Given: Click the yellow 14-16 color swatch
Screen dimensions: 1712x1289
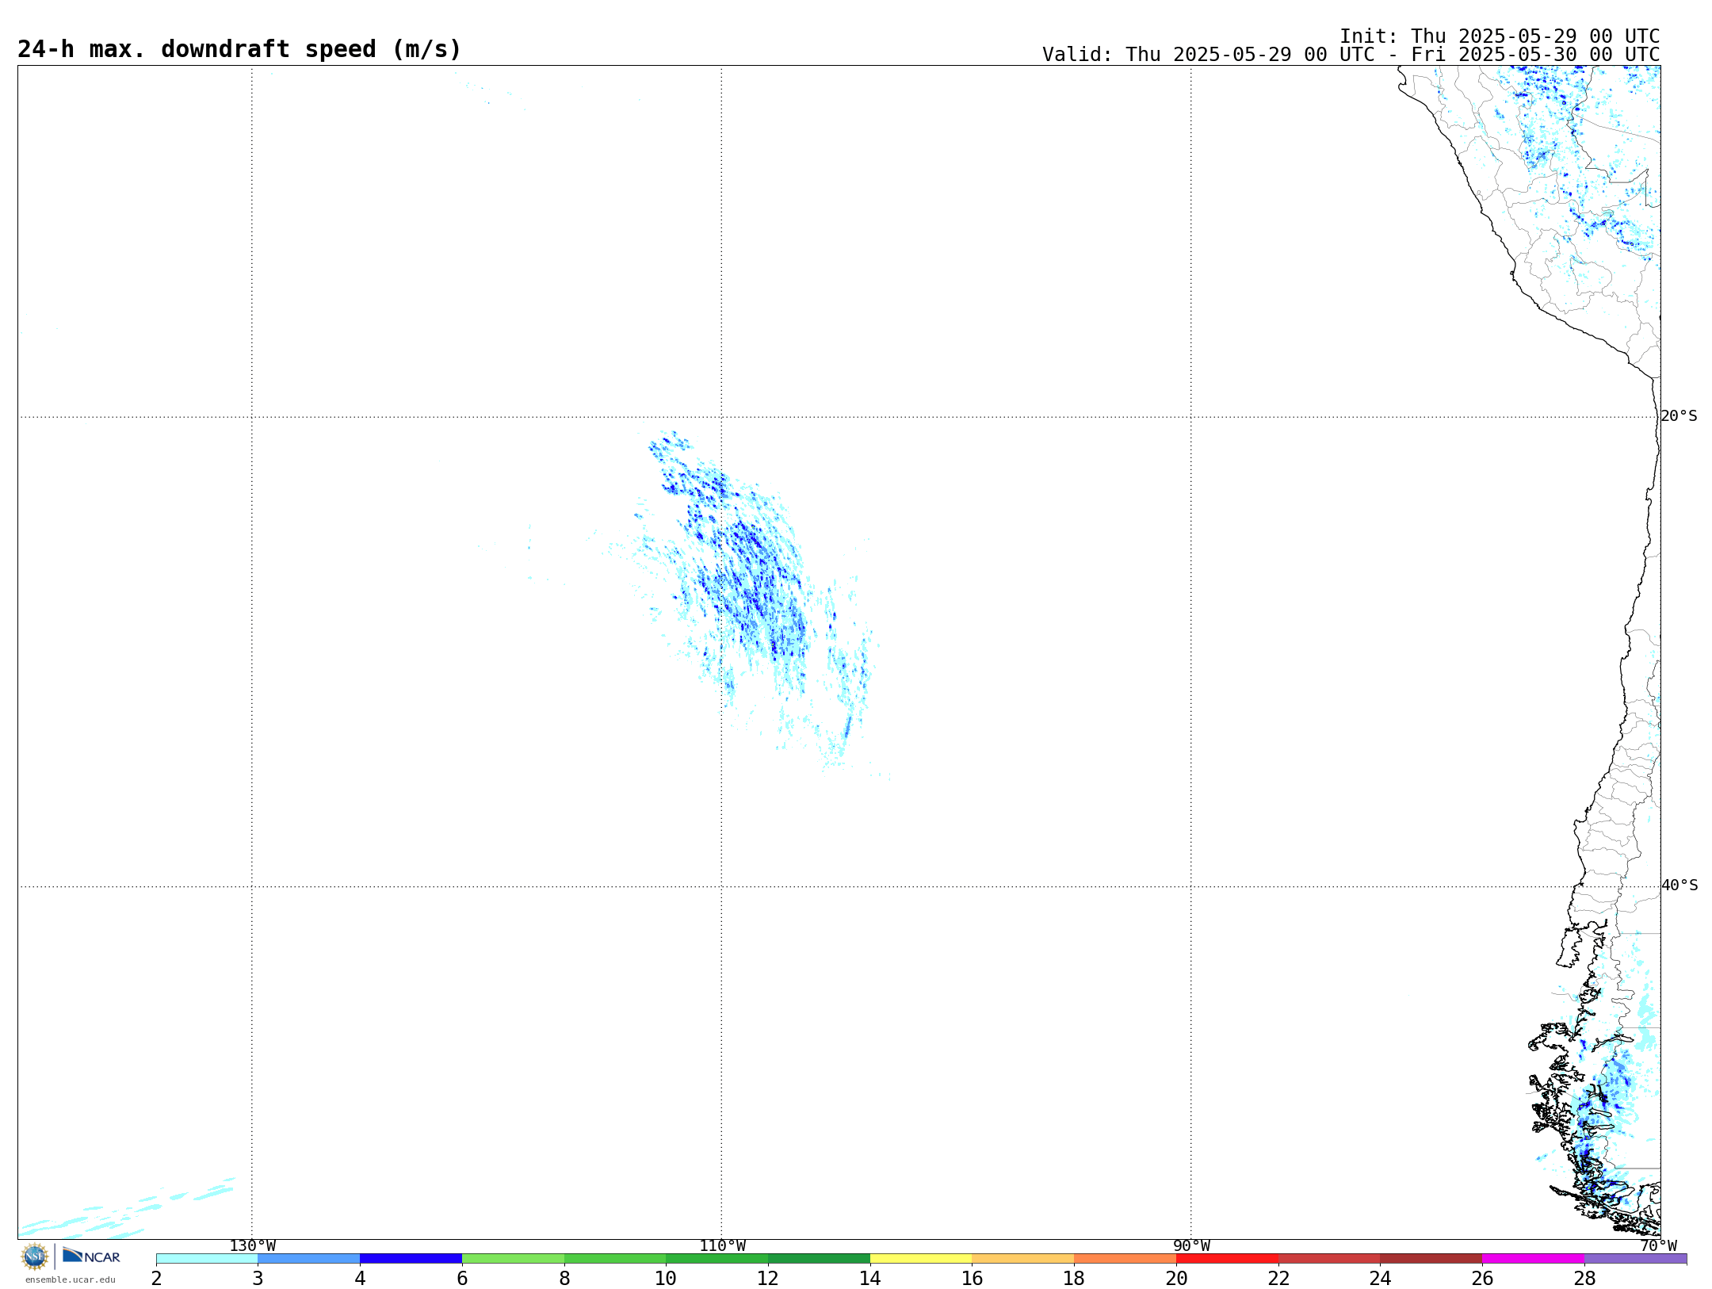Looking at the screenshot, I should coord(921,1258).
